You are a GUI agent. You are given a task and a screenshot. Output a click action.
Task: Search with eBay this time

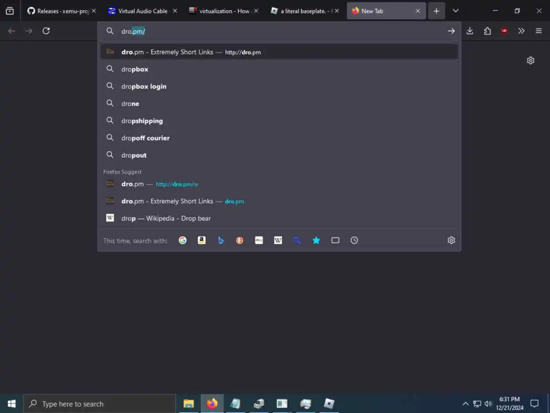[x=259, y=240]
